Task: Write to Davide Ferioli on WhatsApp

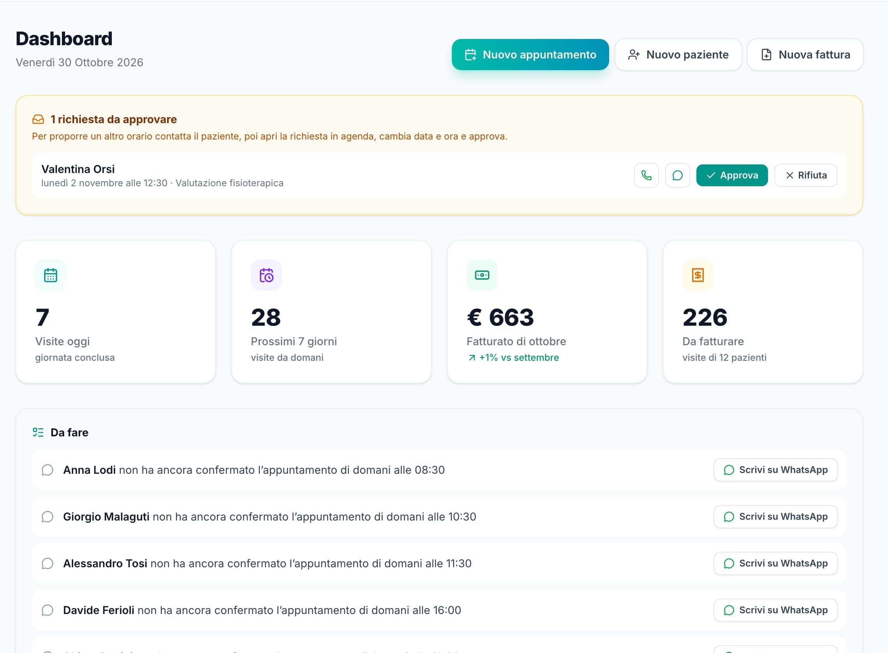Action: tap(775, 610)
